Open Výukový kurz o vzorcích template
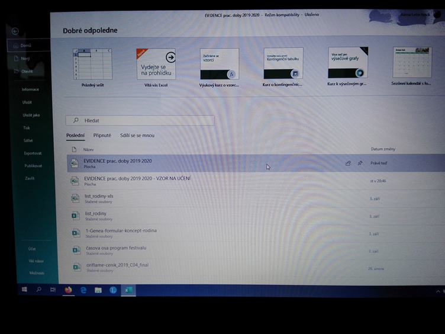The image size is (445, 334). tap(219, 68)
